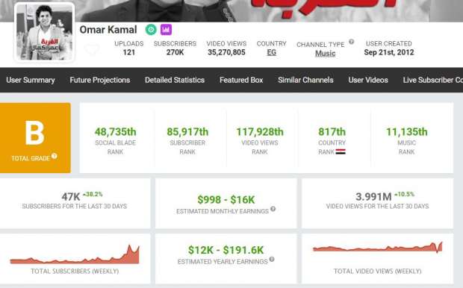Click Estimated Yearly Earnings help icon
The image size is (463, 288).
(272, 259)
